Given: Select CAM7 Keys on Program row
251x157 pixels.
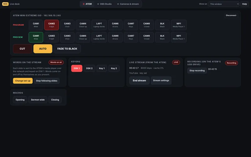Looking at the screenshot, I should tap(131, 25).
